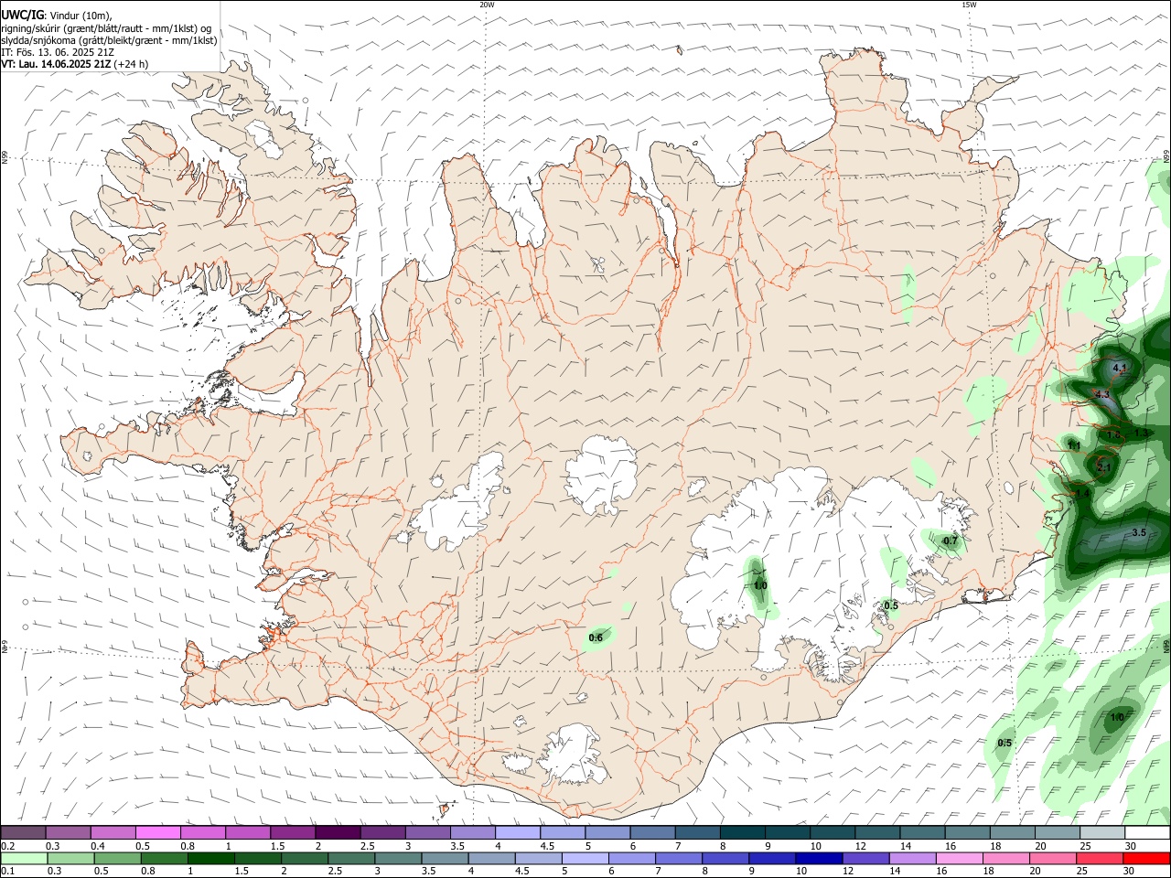Select the dark purple 2 swatch in the upper legend row

point(338,832)
